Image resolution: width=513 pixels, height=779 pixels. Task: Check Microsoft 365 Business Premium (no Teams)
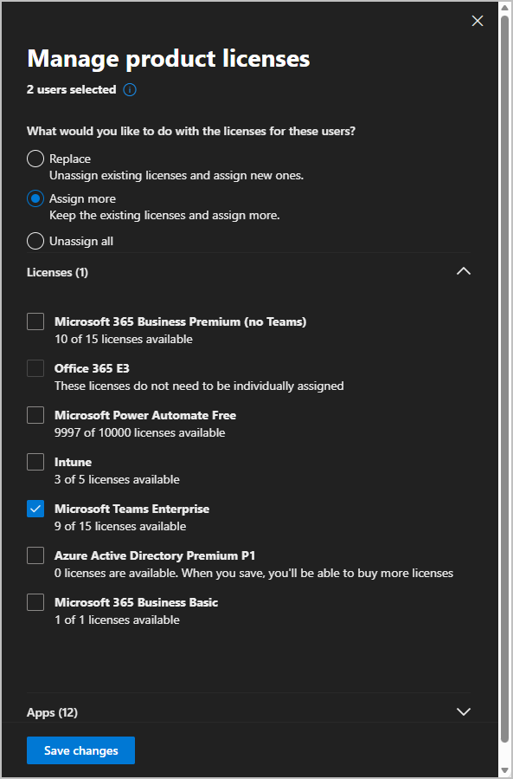click(35, 321)
